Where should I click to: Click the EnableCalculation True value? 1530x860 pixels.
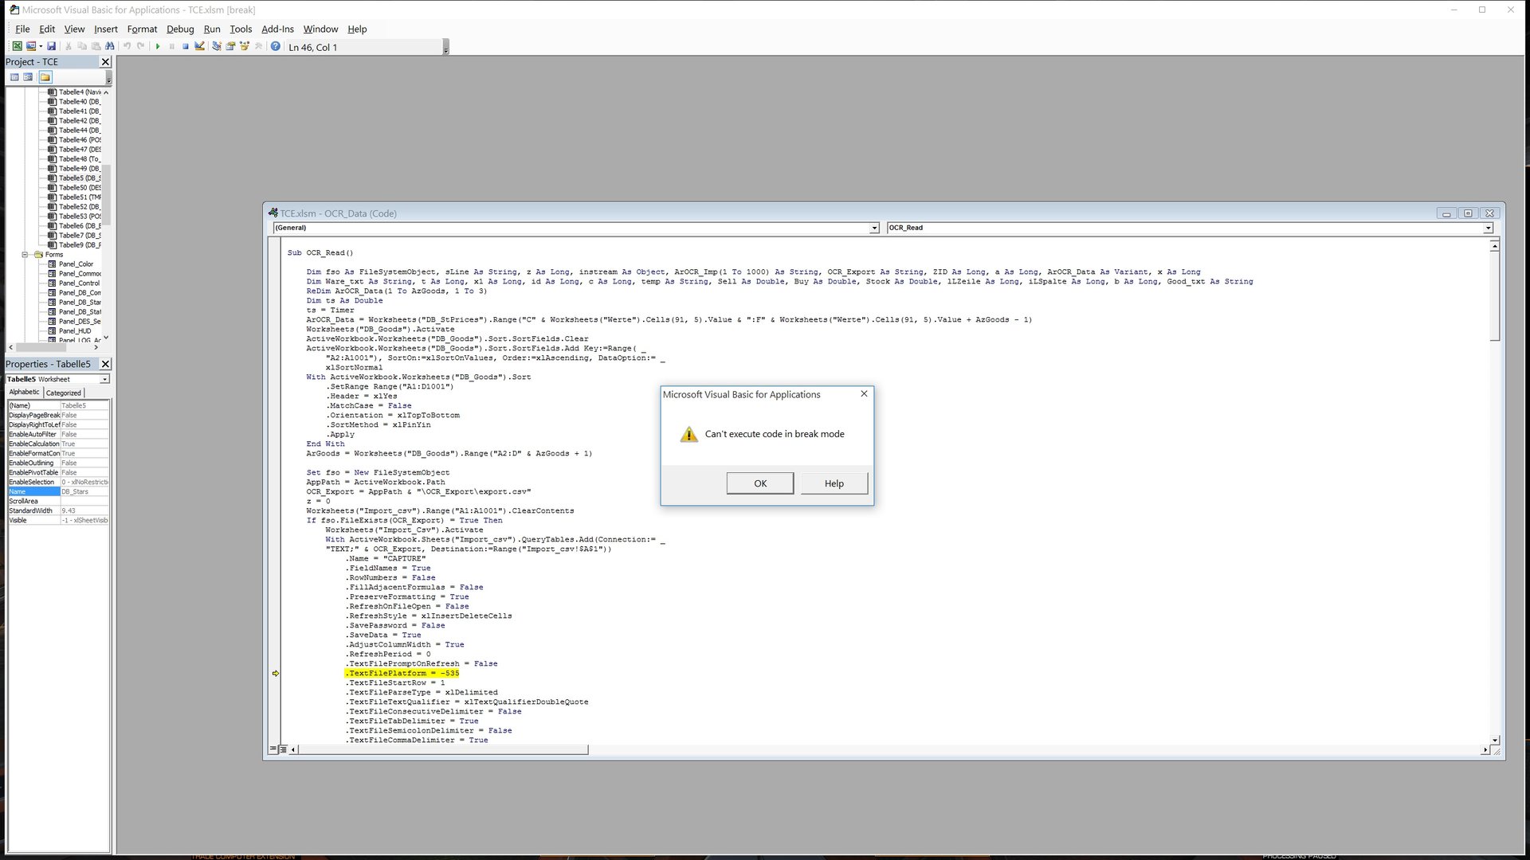coord(84,444)
